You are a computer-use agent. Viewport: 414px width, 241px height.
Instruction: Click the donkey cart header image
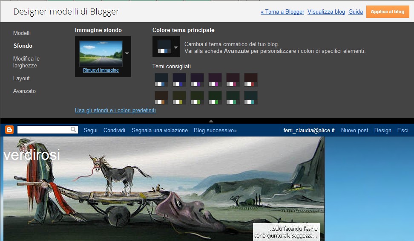tap(164, 189)
